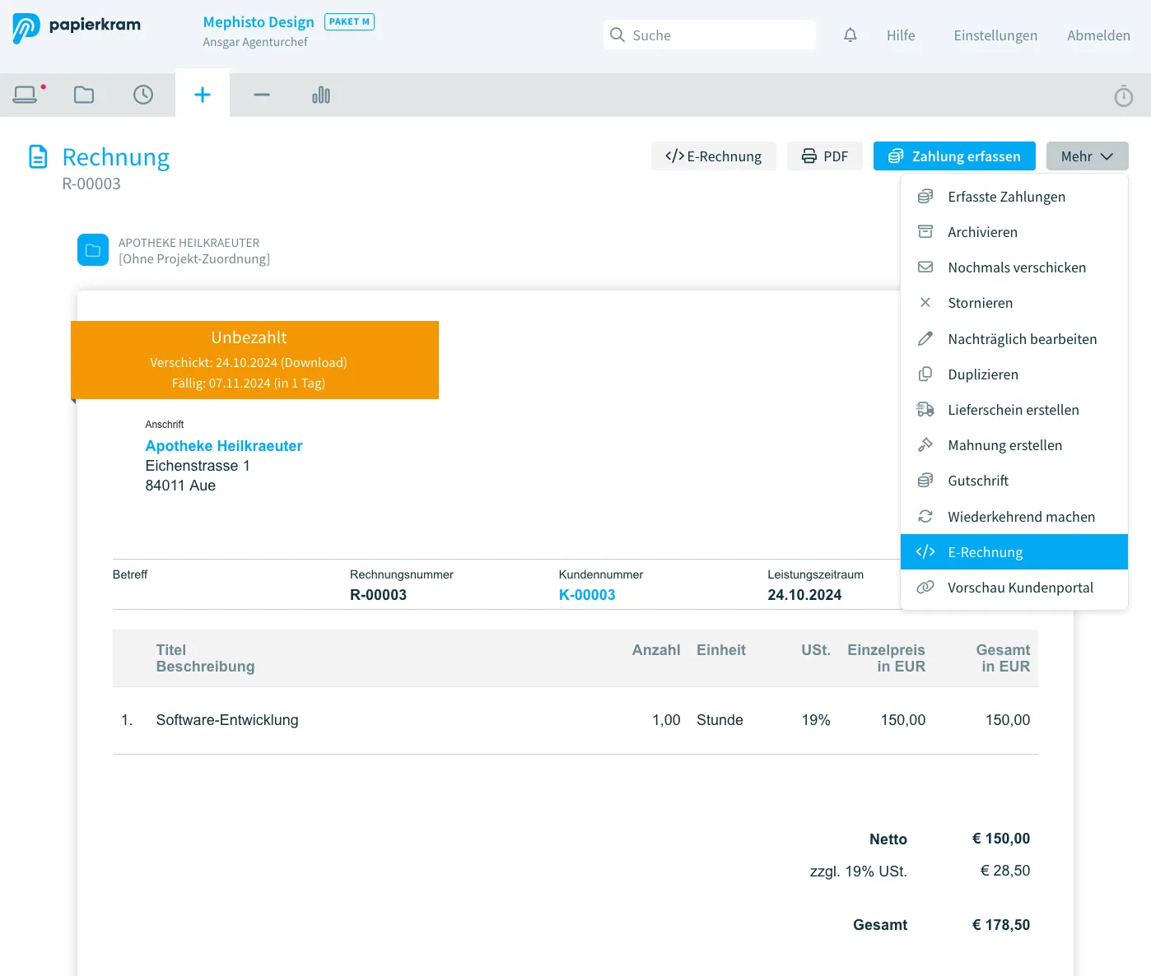This screenshot has height=976, width=1151.
Task: Select Wiederkehrend machen
Action: (x=1014, y=517)
